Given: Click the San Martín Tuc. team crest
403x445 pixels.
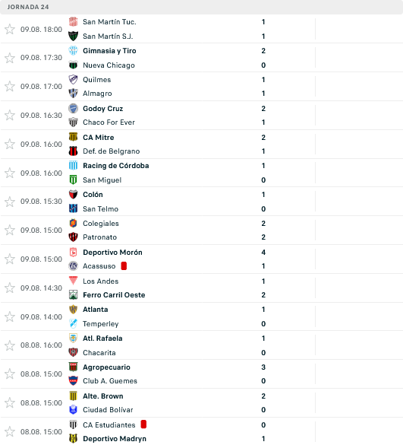Looking at the screenshot, I should [x=73, y=22].
